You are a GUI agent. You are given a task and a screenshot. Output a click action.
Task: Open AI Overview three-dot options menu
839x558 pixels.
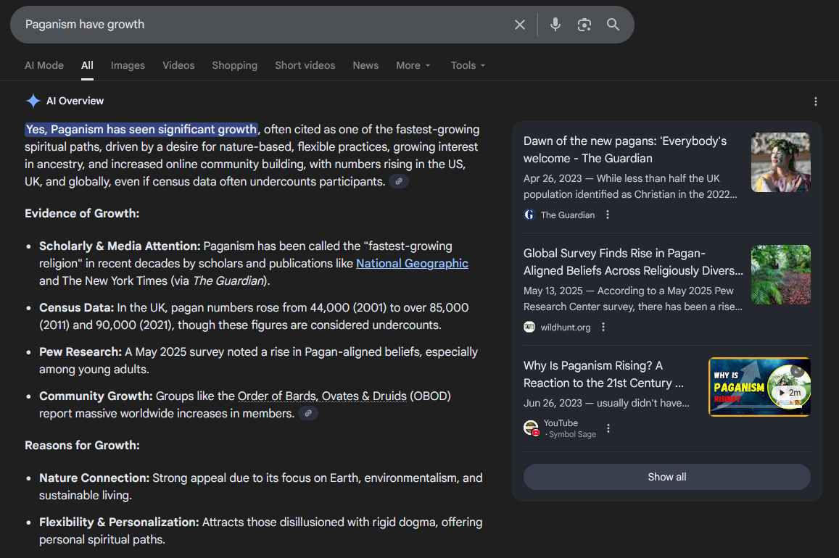816,101
